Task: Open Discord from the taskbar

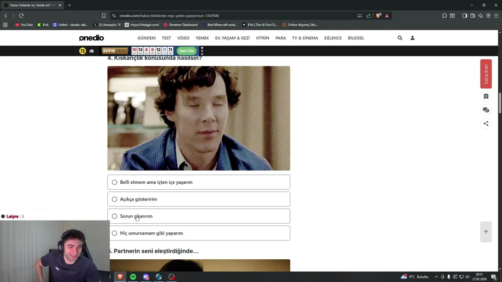Action: [x=146, y=277]
